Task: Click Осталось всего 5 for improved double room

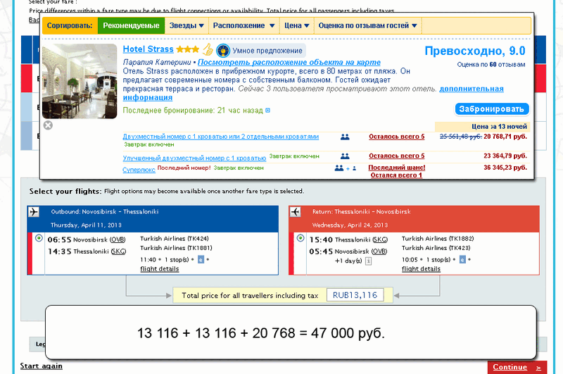Action: coord(396,156)
